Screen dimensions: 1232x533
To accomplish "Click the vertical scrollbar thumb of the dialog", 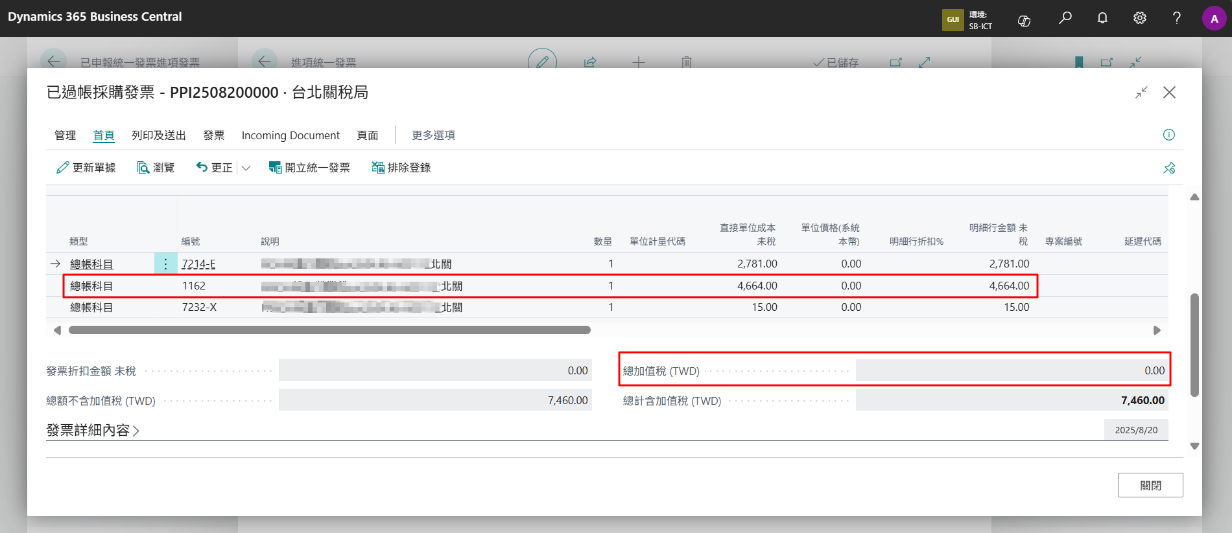I will coord(1194,345).
